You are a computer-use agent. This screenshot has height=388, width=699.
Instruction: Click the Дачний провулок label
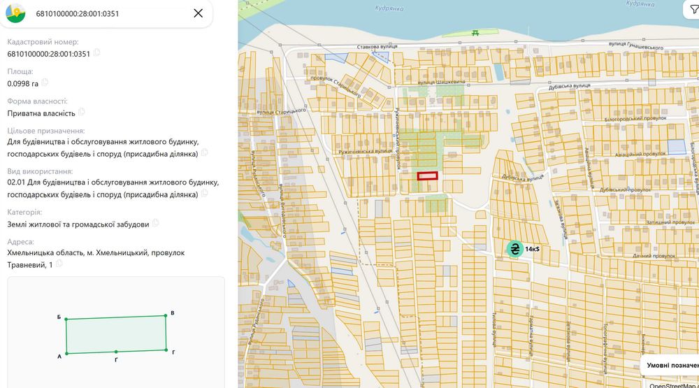point(654,256)
